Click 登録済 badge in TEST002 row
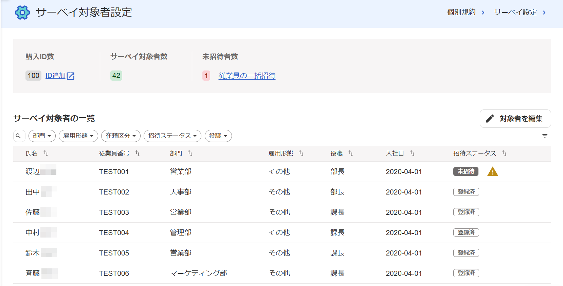Viewport: 563px width, 286px height. click(466, 192)
